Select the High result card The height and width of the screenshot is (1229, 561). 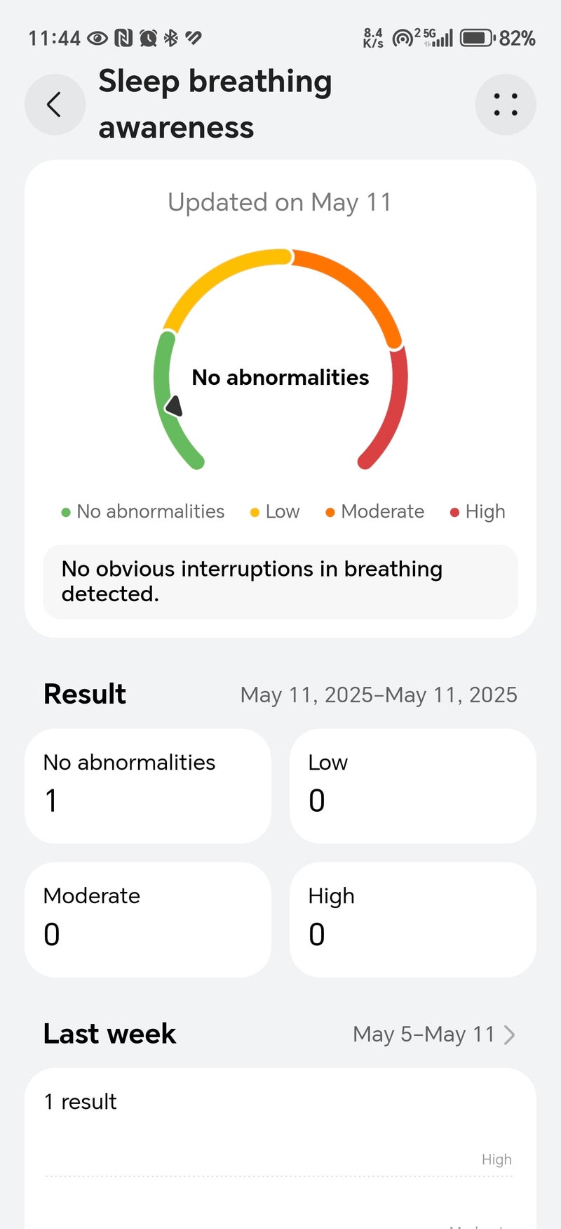tap(412, 919)
